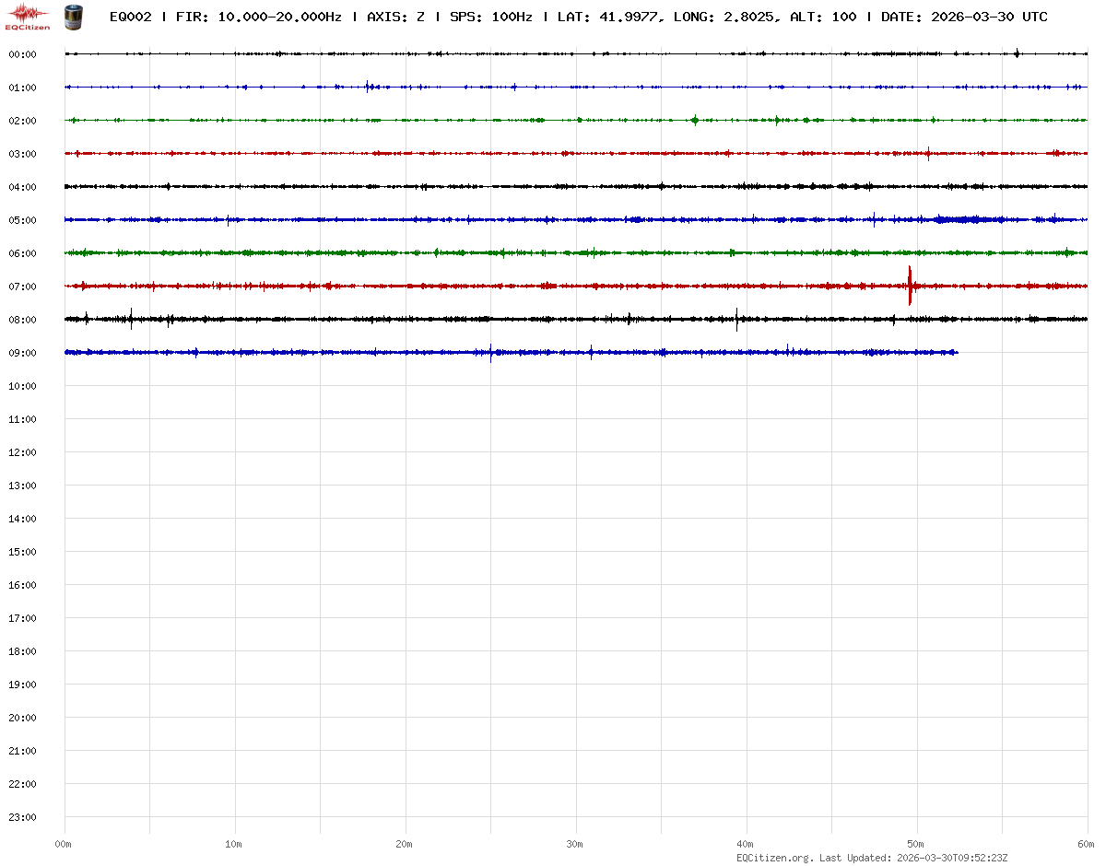Click the geophone sensor icon beside the logo
The height and width of the screenshot is (866, 1106).
click(72, 16)
